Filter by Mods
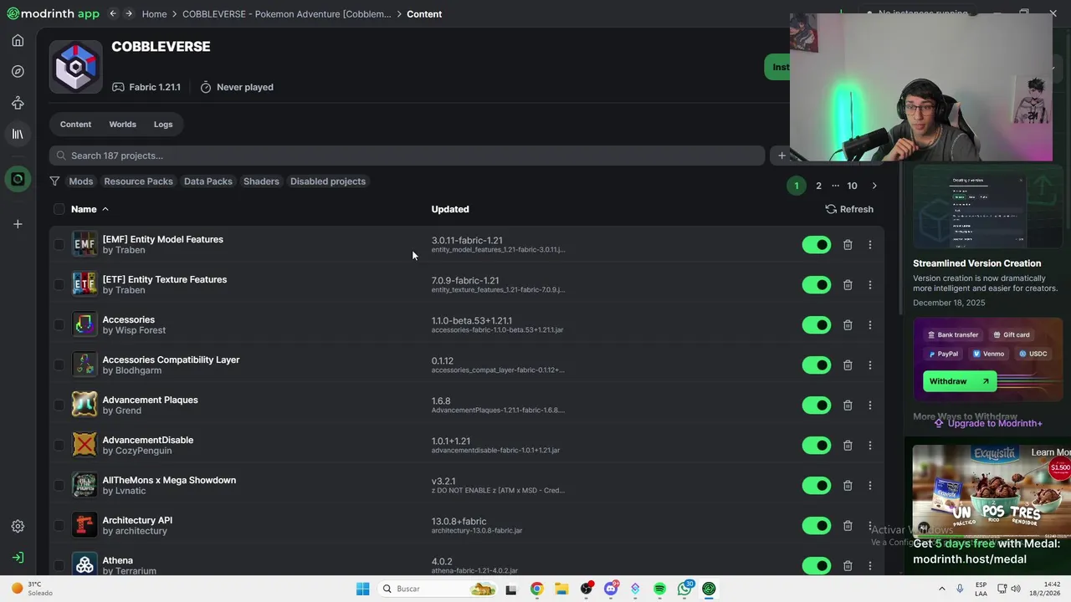1071x602 pixels. (81, 181)
